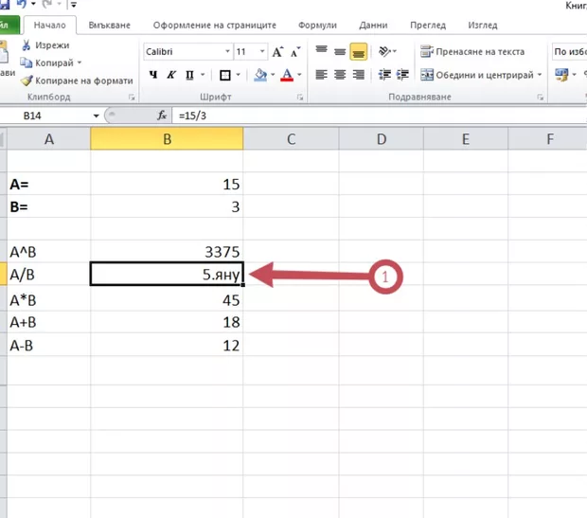
Task: Toggle the highlighted bottom align button
Action: tap(358, 52)
